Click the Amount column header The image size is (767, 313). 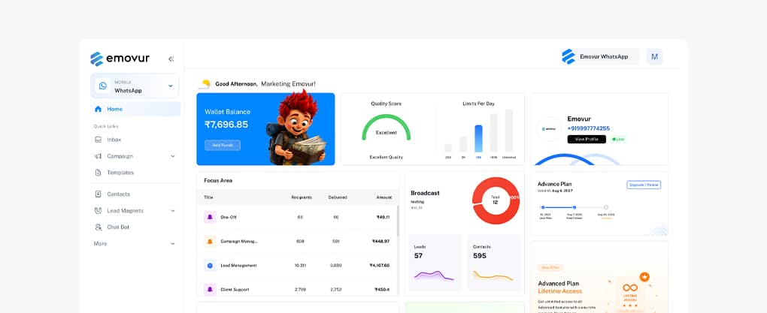(384, 197)
